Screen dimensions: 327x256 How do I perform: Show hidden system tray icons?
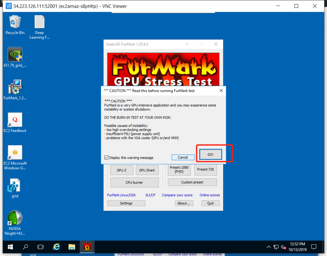click(x=269, y=247)
